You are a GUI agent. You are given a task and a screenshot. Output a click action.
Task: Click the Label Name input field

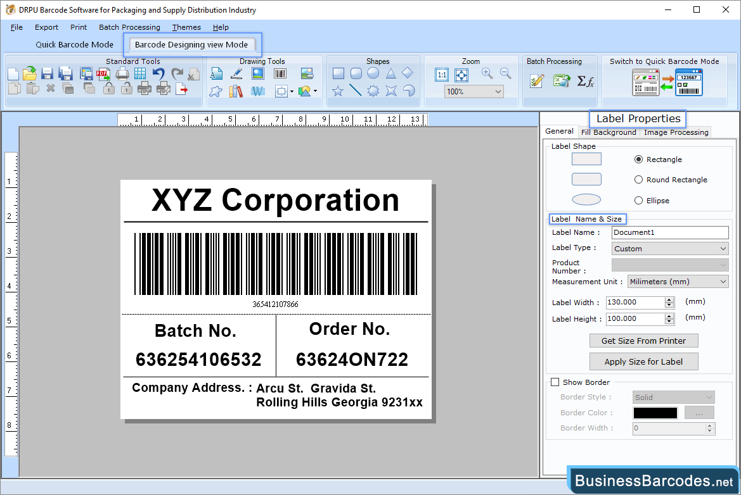(670, 232)
